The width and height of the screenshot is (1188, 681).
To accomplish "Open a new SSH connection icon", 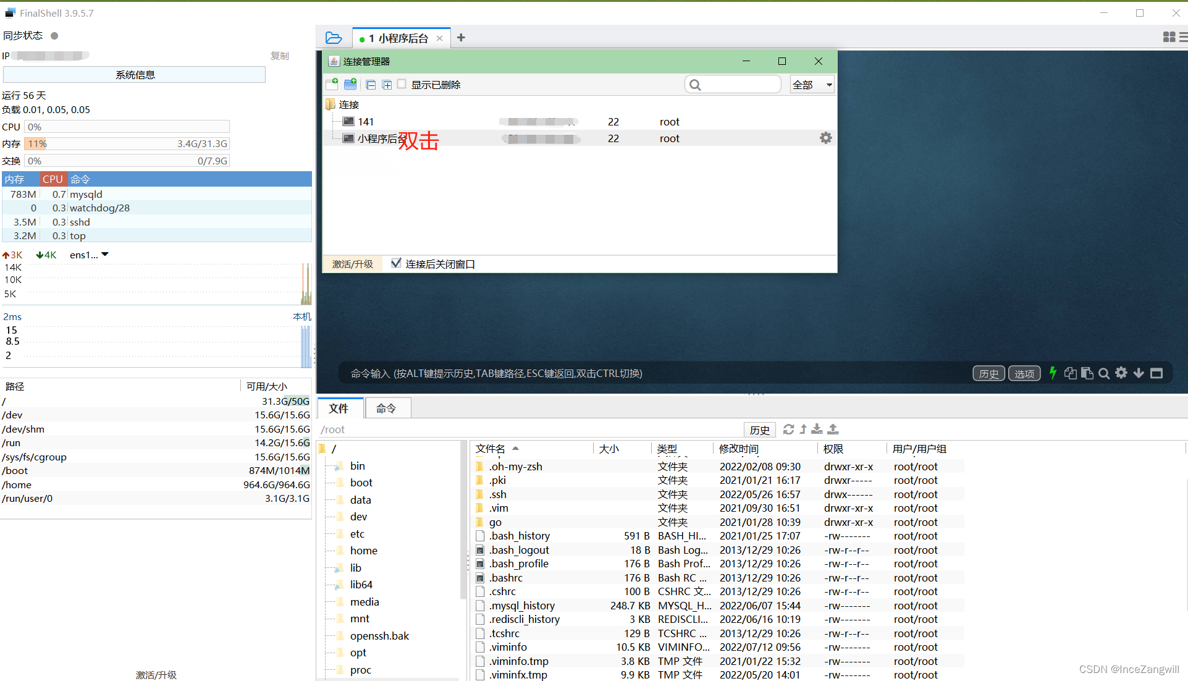I will [x=332, y=84].
